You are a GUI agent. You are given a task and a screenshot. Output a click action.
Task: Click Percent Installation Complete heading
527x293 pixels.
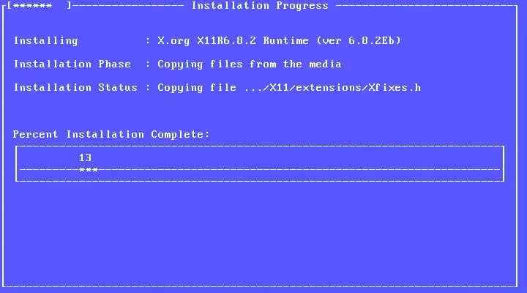click(x=111, y=134)
